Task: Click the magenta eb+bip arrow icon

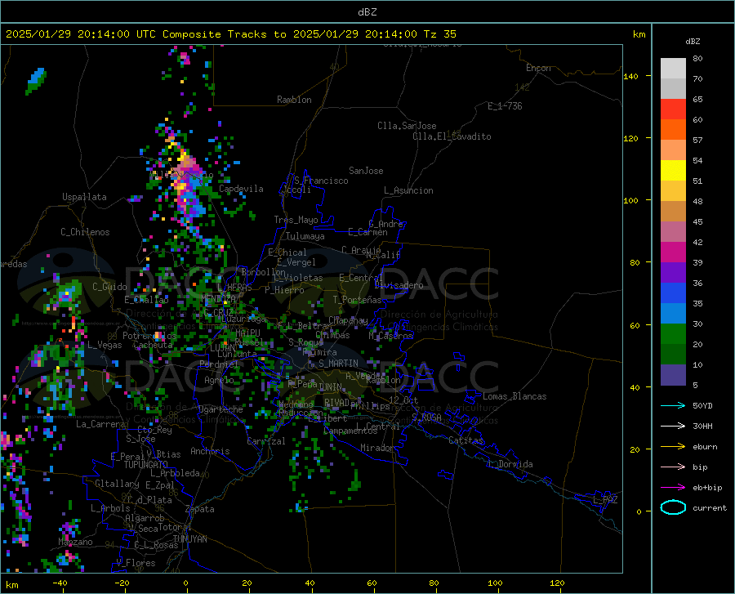Action: (673, 488)
